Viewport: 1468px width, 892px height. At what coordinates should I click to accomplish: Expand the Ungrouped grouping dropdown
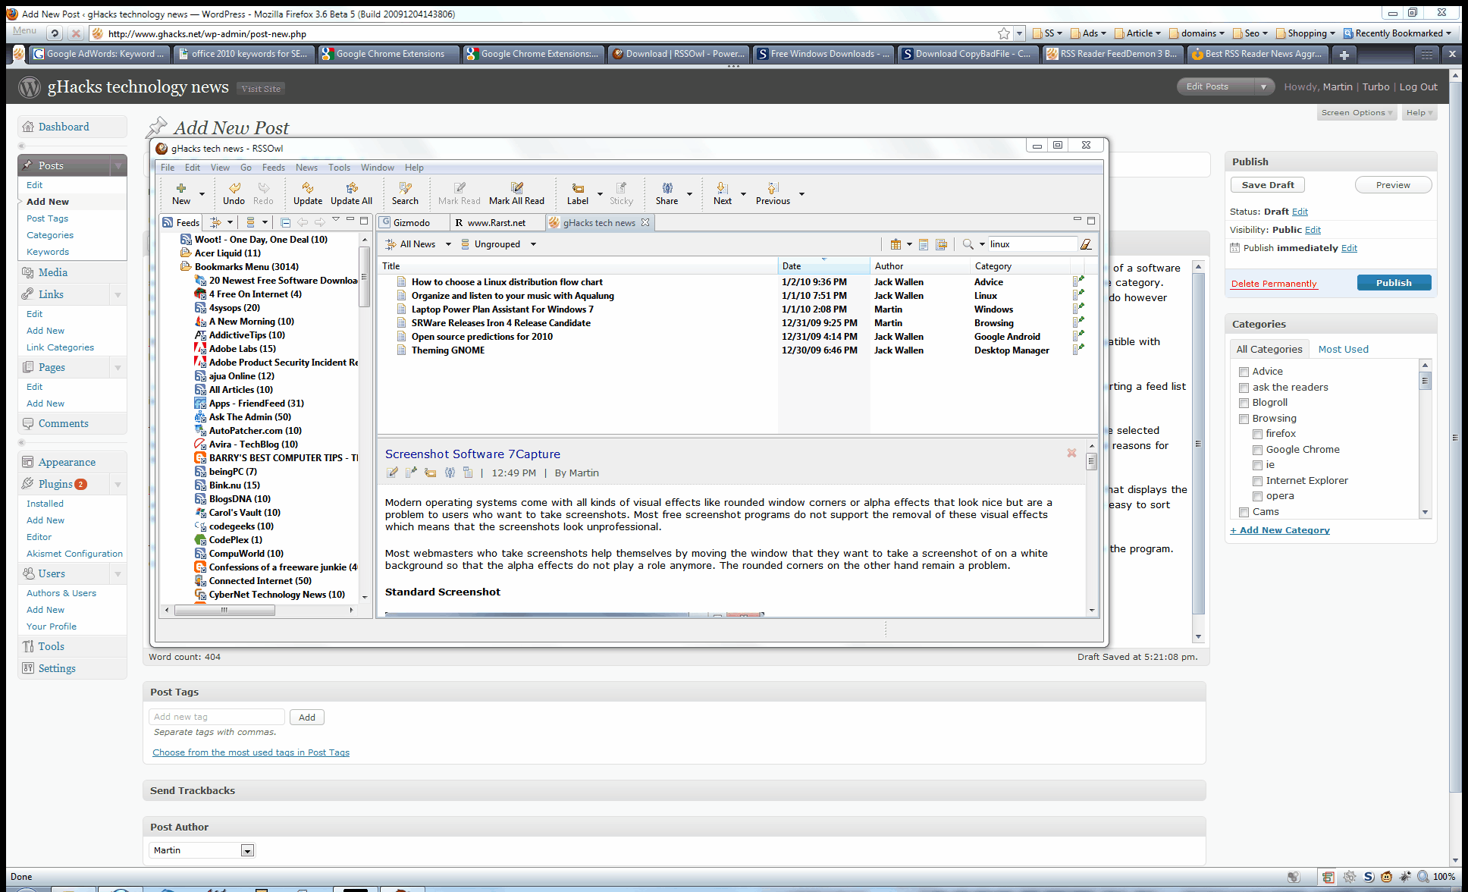pyautogui.click(x=533, y=243)
